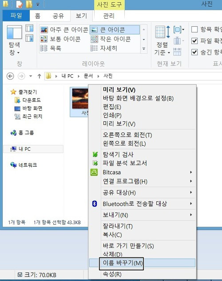Select 아주 큰 아이콘 layout
This screenshot has height=281, width=222.
[x=64, y=30]
